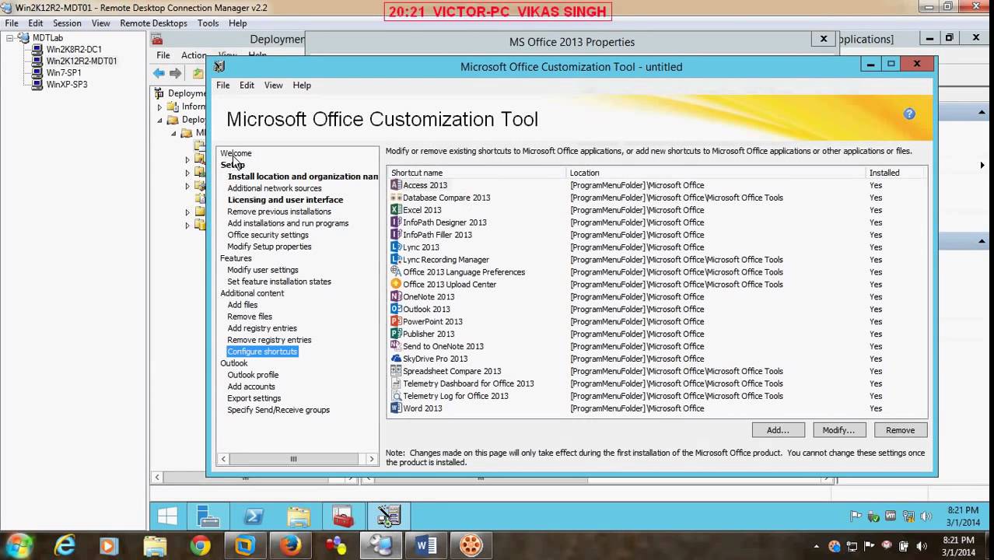The width and height of the screenshot is (994, 560).
Task: Open Firefox from the host taskbar
Action: point(291,546)
